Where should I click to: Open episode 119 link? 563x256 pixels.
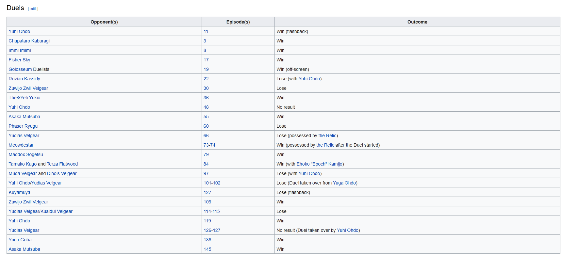pyautogui.click(x=207, y=221)
